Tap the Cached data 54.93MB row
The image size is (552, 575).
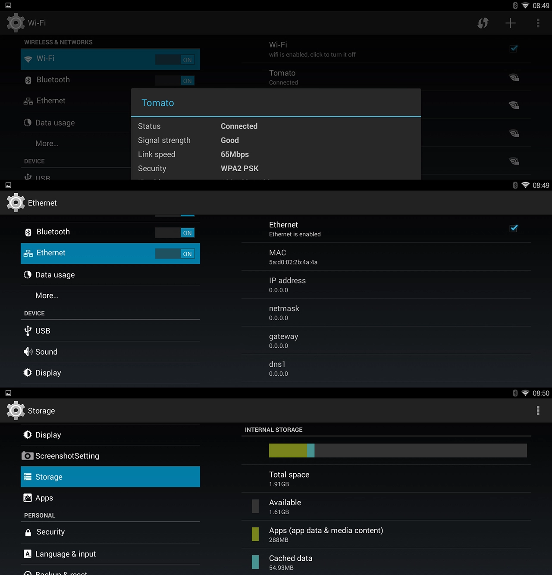coord(386,562)
